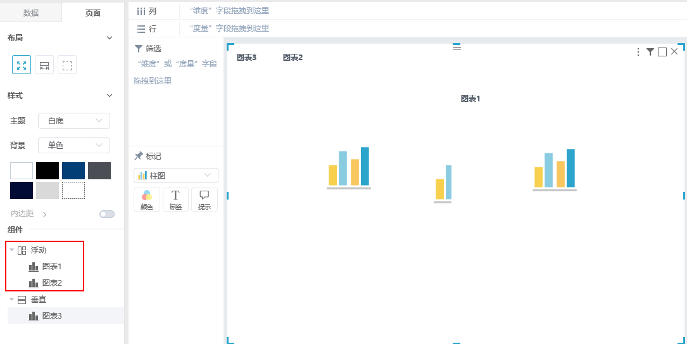Pick the dark gray background swatch
The height and width of the screenshot is (344, 687).
99,171
